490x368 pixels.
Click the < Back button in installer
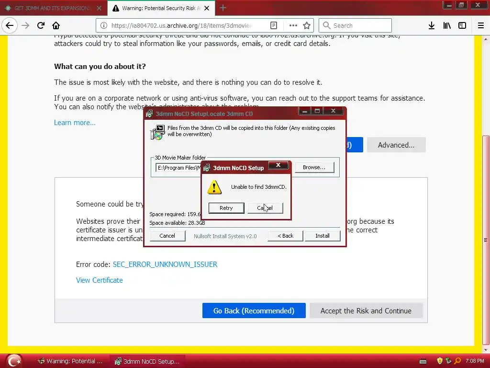coord(285,236)
